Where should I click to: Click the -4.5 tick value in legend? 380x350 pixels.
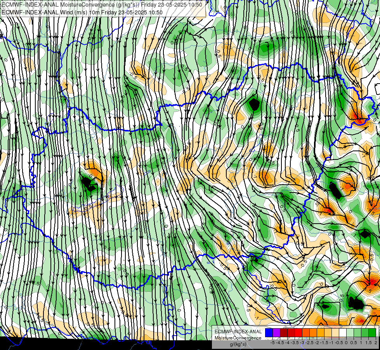(x=279, y=343)
